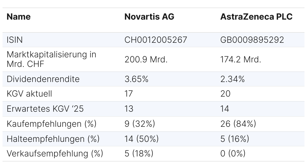Click the AstraZeneca PLC column header
The width and height of the screenshot is (307, 164).
coord(256,17)
